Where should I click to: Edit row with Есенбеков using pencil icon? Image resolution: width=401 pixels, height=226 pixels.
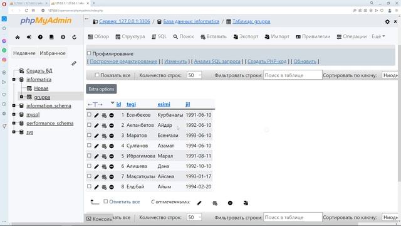coord(96,116)
